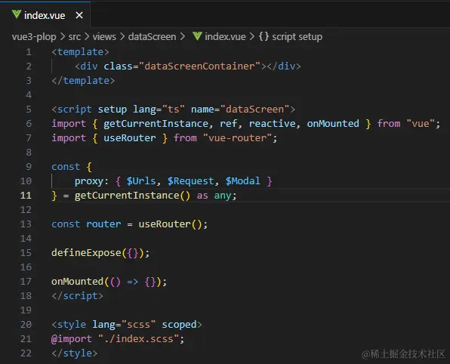Click the ref import identifier

(x=229, y=124)
